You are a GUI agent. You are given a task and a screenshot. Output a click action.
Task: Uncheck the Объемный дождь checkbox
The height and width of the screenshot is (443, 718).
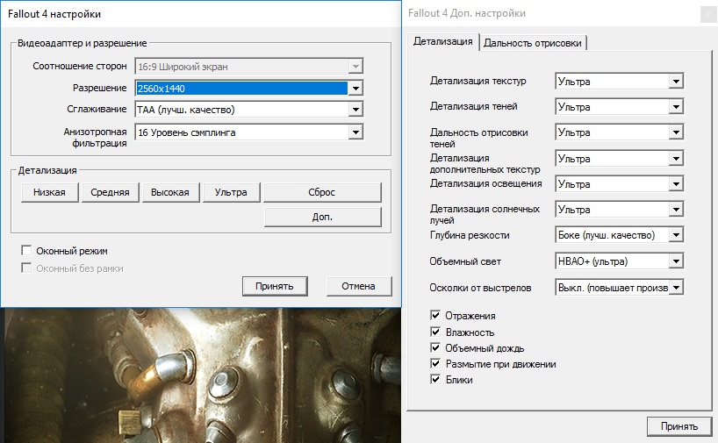click(435, 347)
